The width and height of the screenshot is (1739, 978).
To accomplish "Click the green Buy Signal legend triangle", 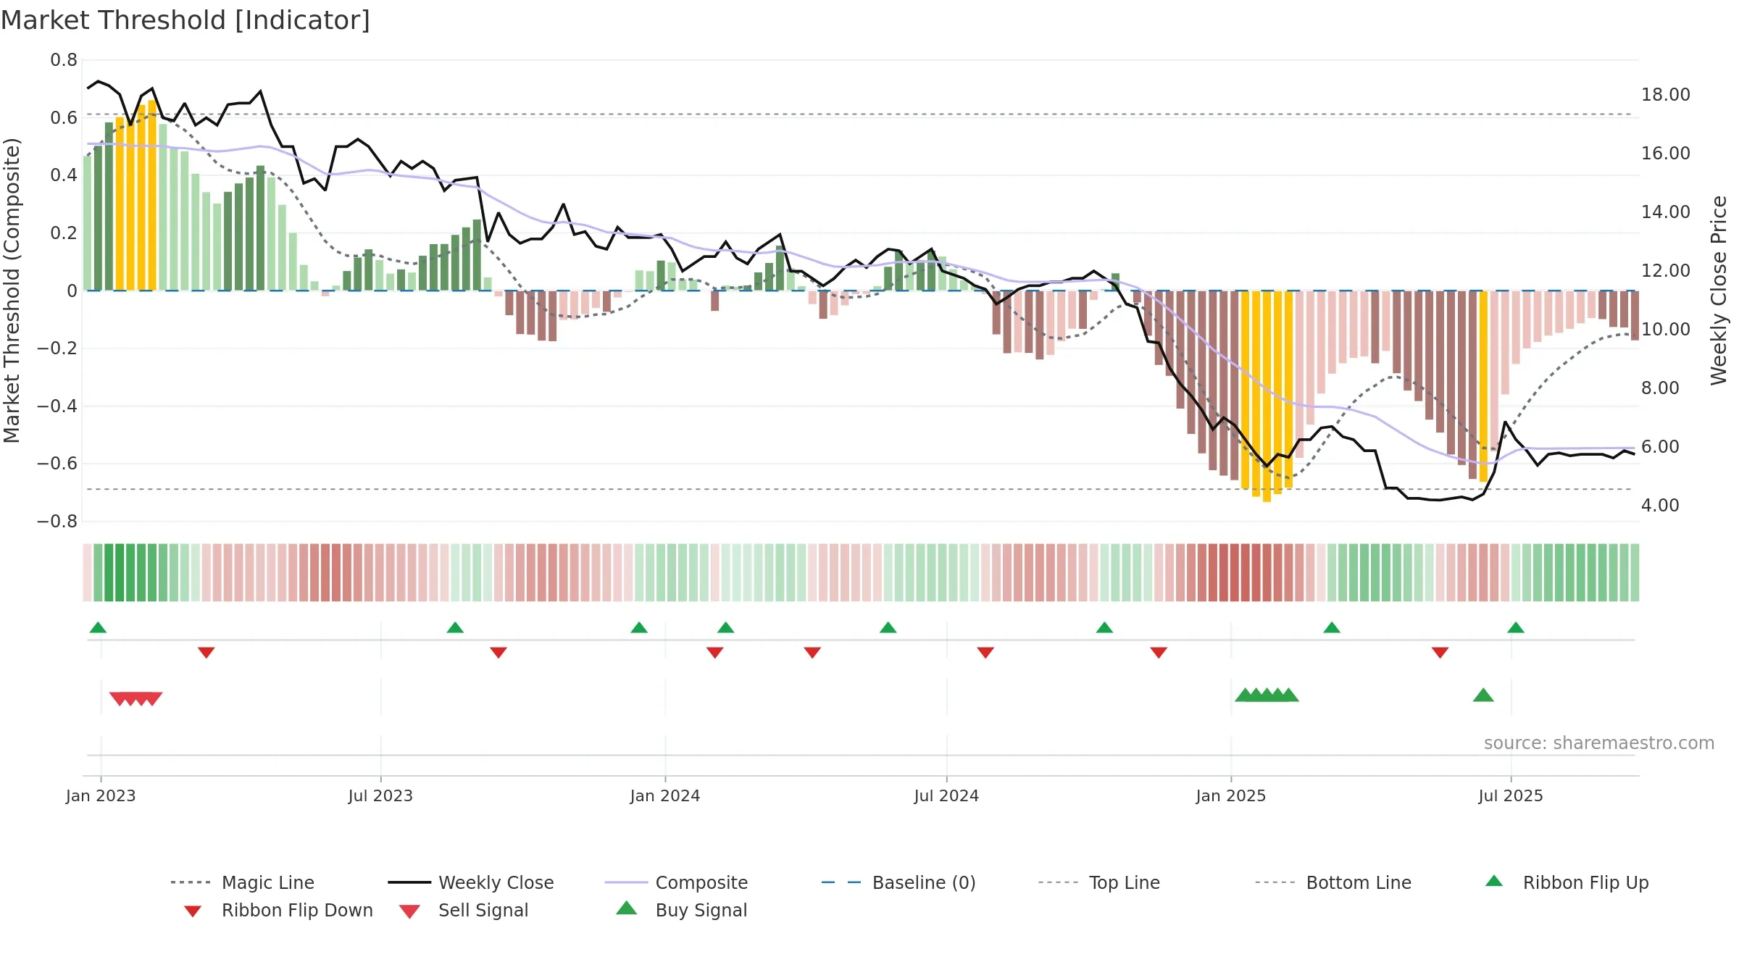I will [x=626, y=908].
